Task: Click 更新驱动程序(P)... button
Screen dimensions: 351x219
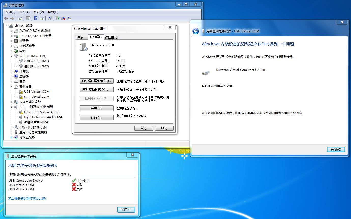Action: click(x=96, y=90)
